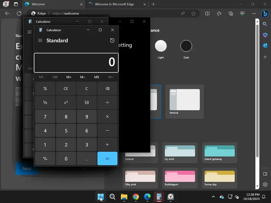Click the backspace key in Calculator

tap(107, 89)
